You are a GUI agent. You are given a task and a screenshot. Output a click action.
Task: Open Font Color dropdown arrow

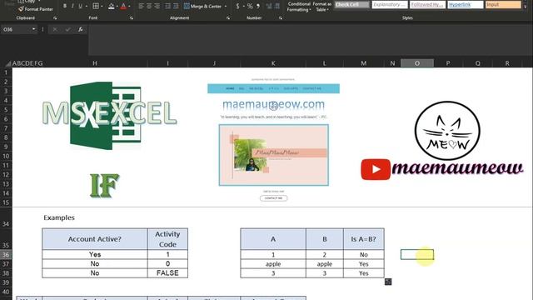(129, 6)
